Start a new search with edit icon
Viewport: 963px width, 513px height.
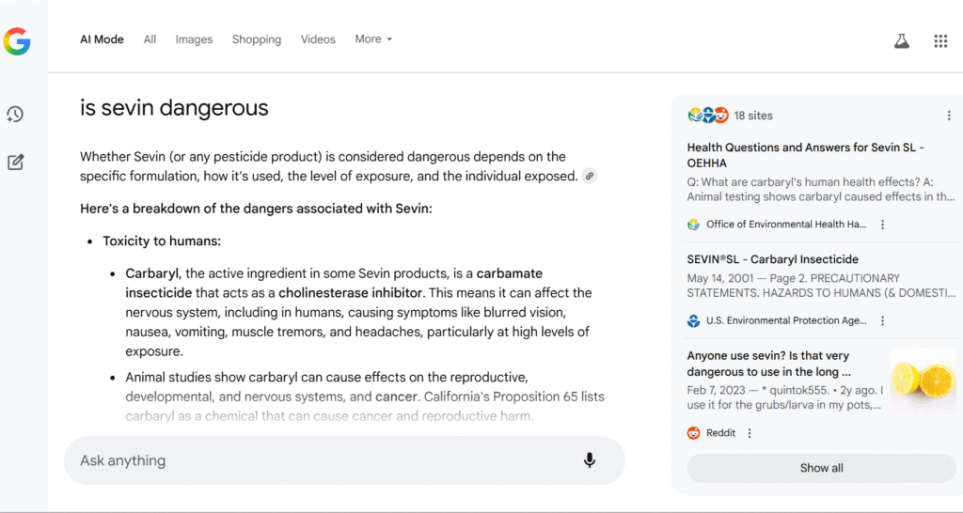[15, 163]
